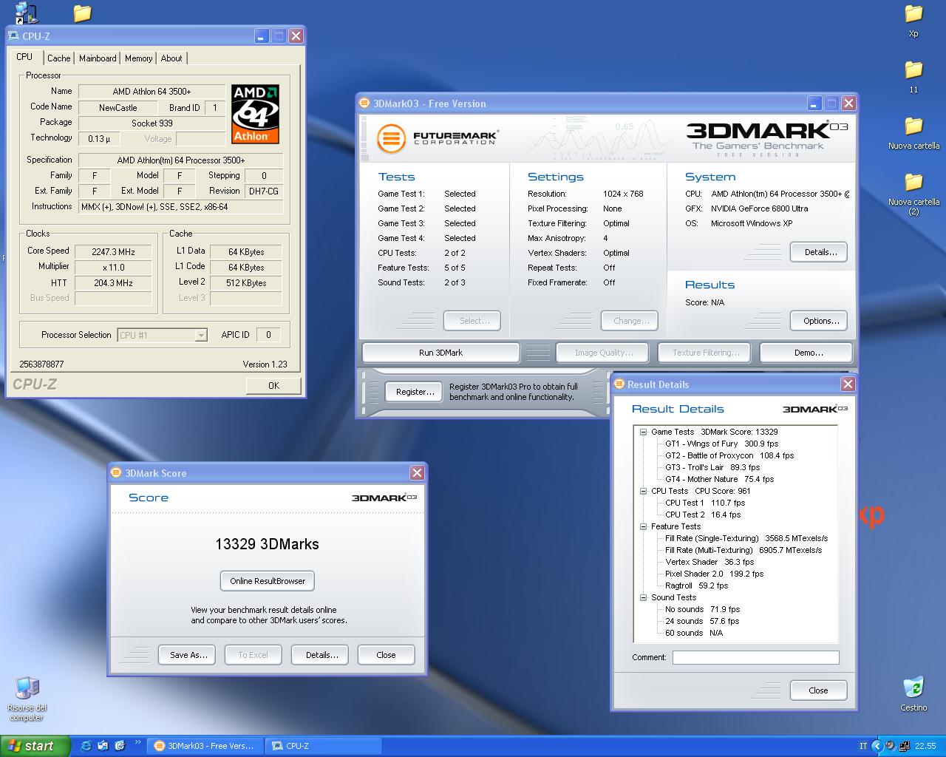Click the Windows start button
This screenshot has width=946, height=757.
pyautogui.click(x=35, y=746)
